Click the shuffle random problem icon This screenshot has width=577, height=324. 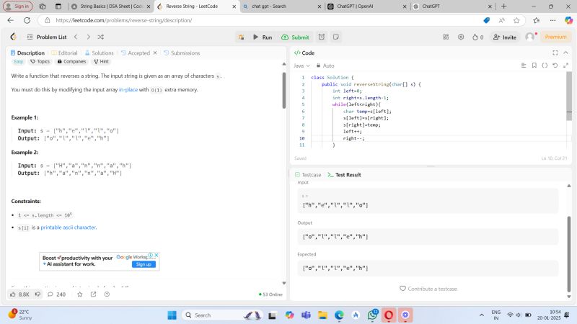[x=100, y=37]
